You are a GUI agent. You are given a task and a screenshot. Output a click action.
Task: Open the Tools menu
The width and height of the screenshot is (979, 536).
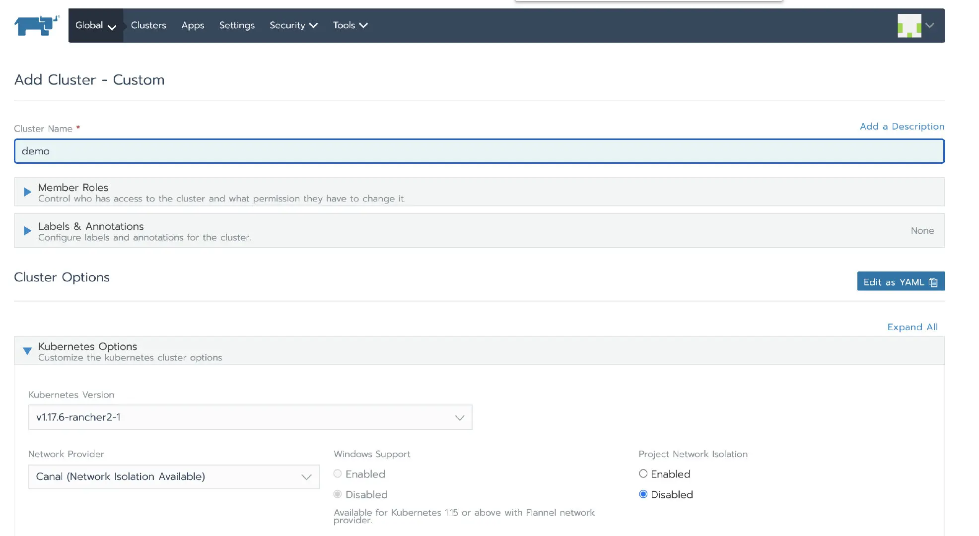click(350, 25)
